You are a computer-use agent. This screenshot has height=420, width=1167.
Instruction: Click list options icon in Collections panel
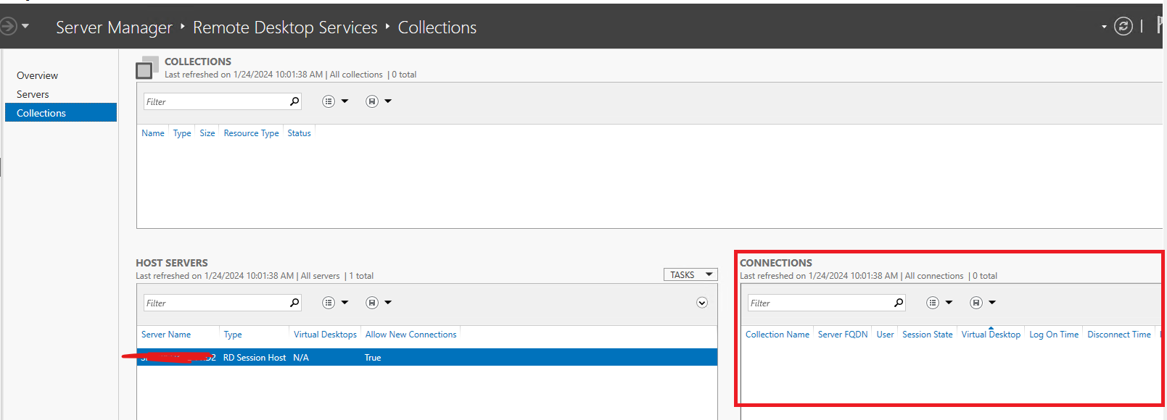pyautogui.click(x=329, y=101)
